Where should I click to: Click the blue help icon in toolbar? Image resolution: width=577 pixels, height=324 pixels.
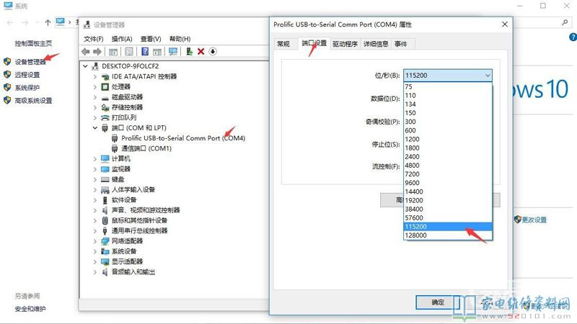[145, 52]
